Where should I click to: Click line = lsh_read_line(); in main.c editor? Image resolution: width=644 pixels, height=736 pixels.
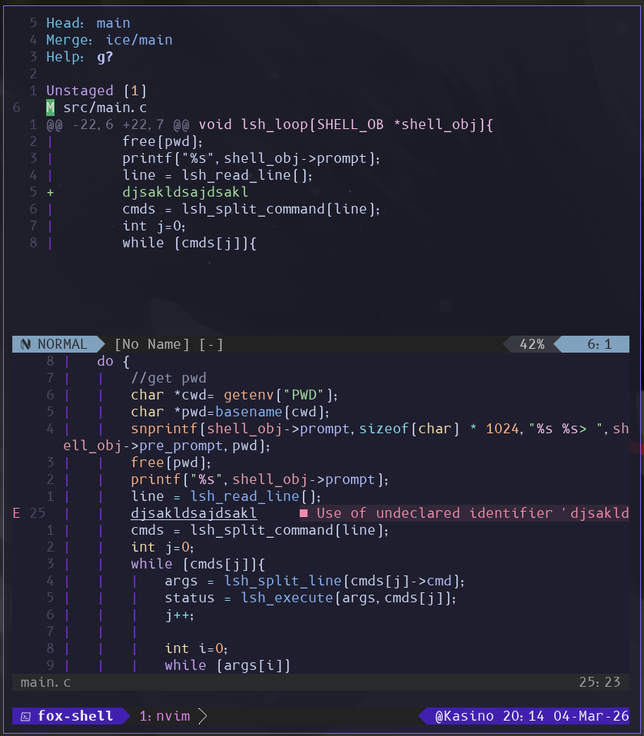226,496
